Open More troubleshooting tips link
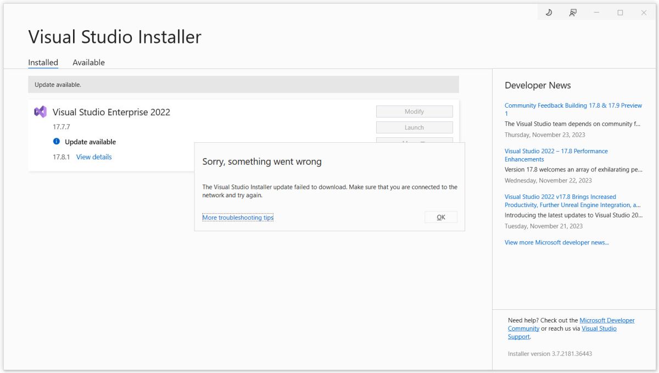The height and width of the screenshot is (373, 659). click(x=238, y=218)
